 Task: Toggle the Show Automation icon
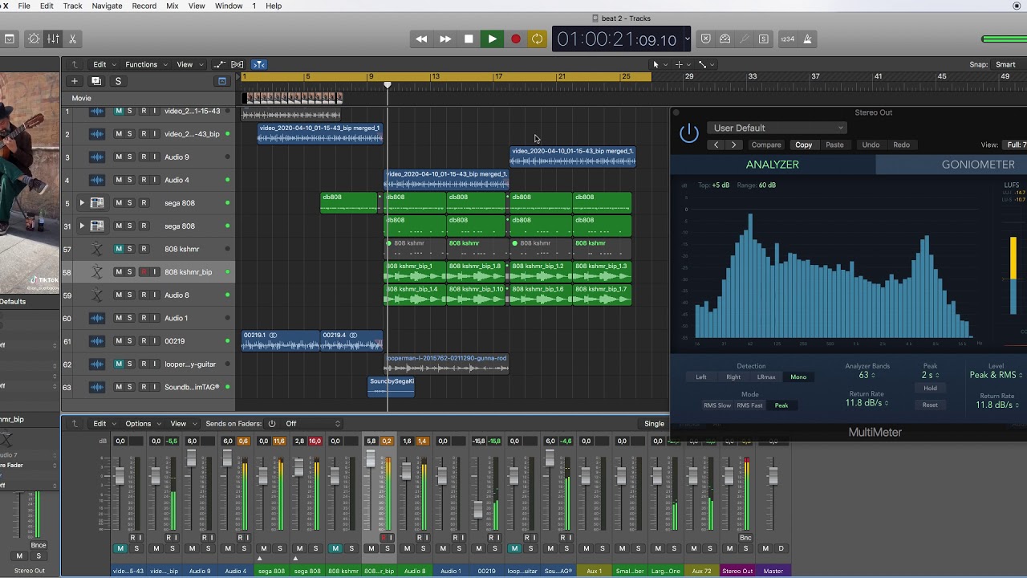tap(219, 64)
